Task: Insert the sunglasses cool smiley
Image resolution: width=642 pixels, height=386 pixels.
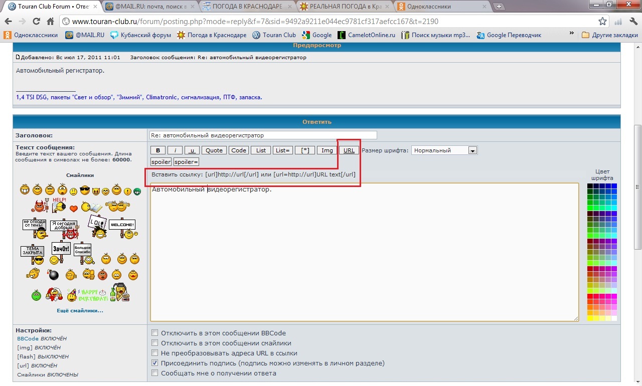Action: (x=85, y=190)
